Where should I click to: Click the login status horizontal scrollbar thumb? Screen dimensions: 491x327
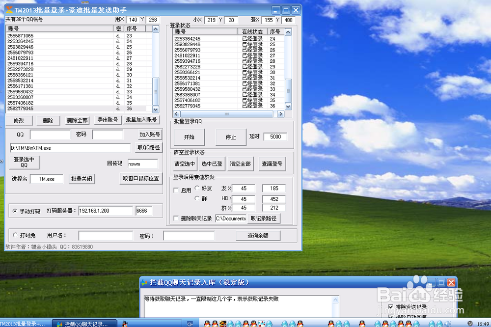point(227,114)
